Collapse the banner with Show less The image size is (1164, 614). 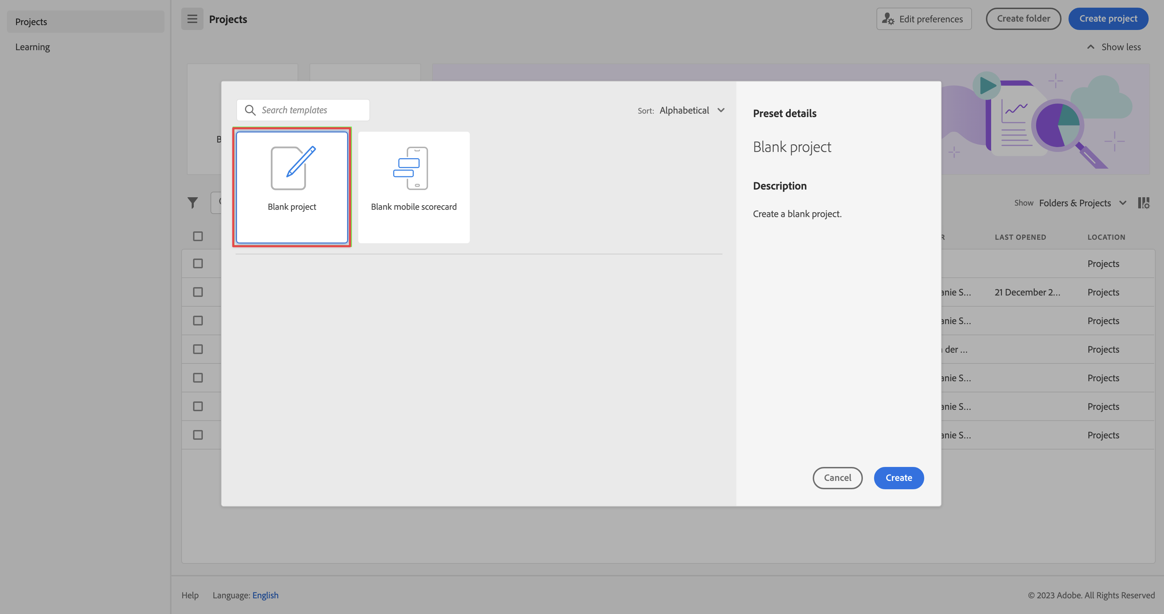pos(1114,47)
